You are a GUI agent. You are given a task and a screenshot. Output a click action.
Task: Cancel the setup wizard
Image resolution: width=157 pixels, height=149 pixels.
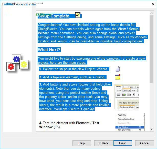(144, 143)
